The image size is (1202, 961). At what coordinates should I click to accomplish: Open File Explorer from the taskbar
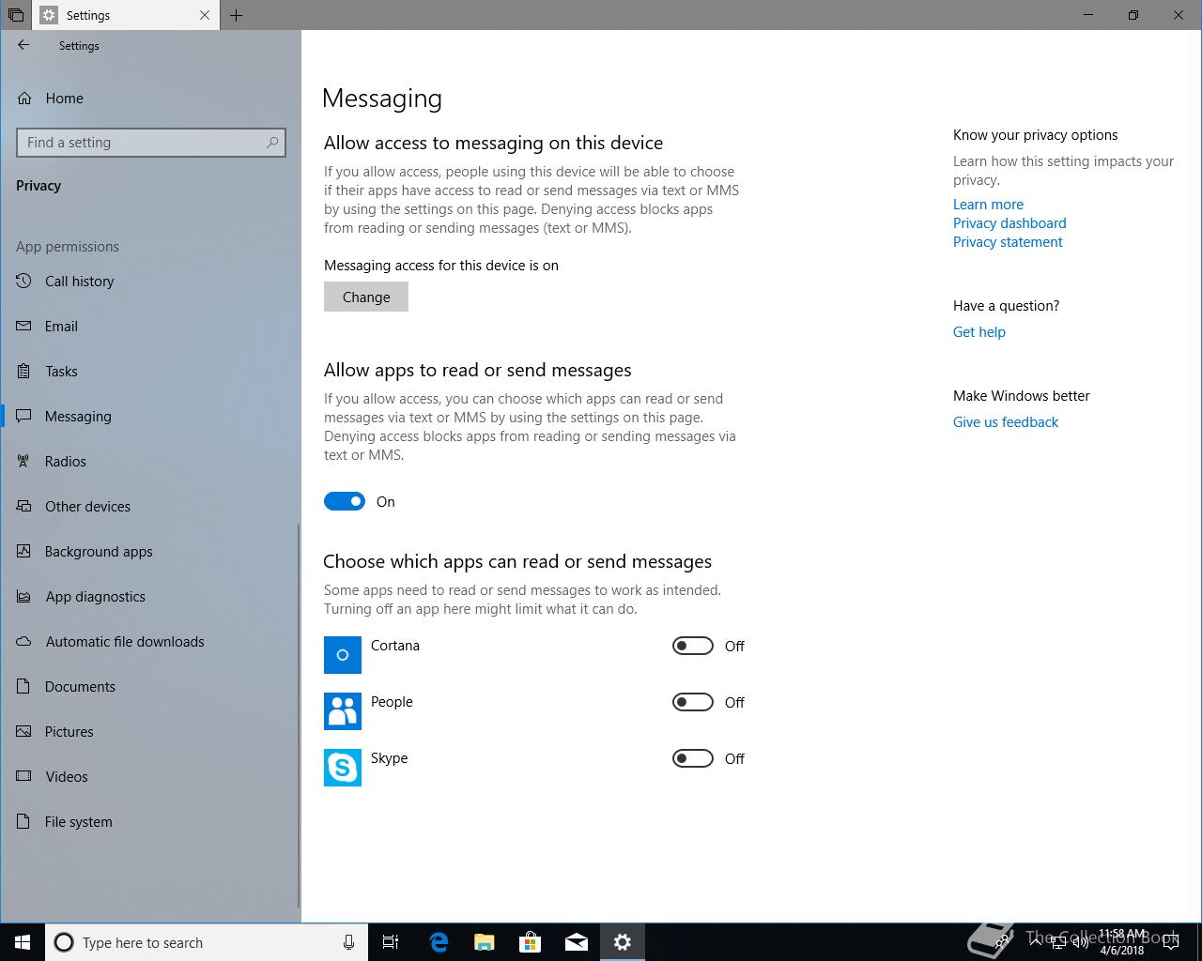[x=485, y=942]
